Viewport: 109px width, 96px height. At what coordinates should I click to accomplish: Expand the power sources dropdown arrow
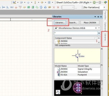(32, 2)
